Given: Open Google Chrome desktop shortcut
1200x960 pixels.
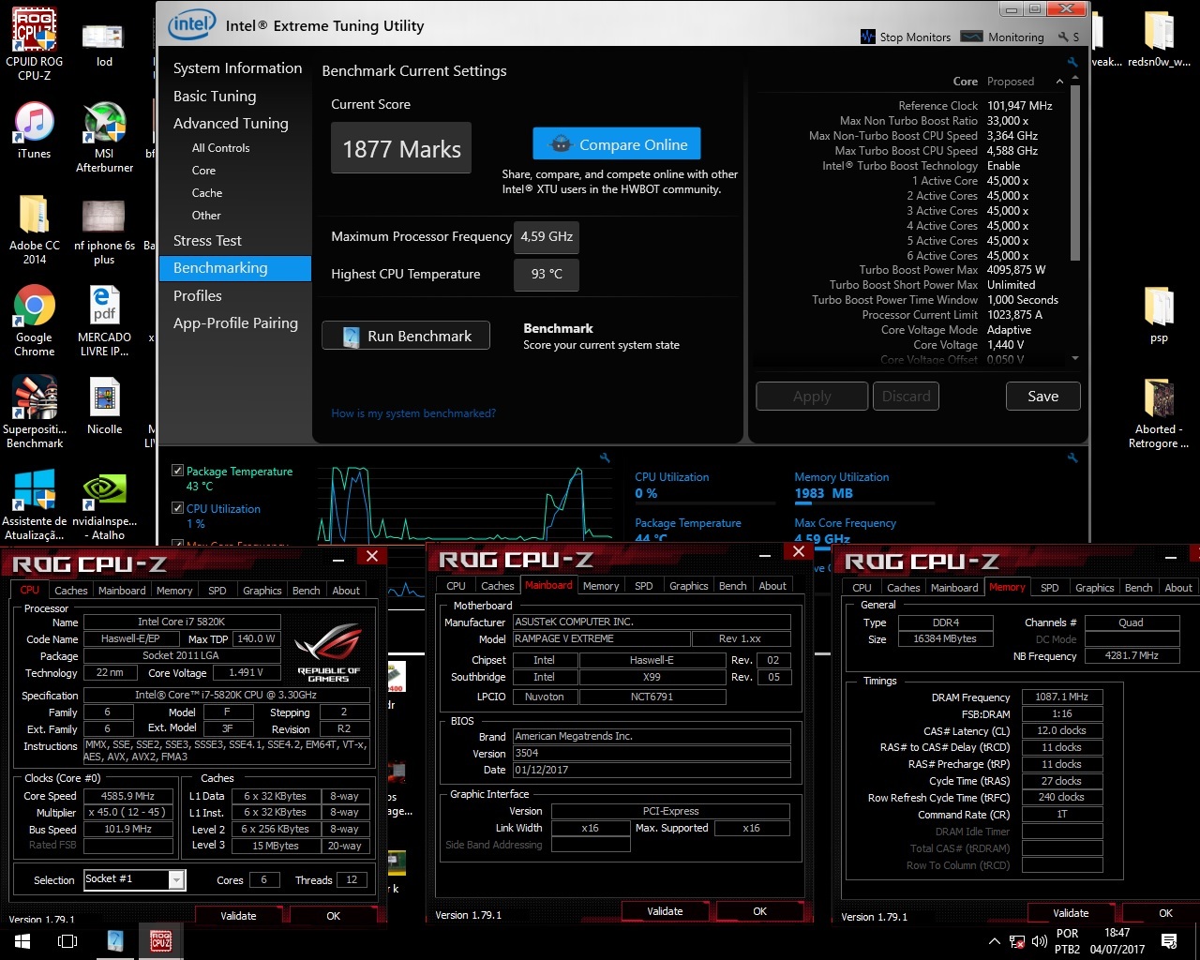Looking at the screenshot, I should [x=35, y=320].
